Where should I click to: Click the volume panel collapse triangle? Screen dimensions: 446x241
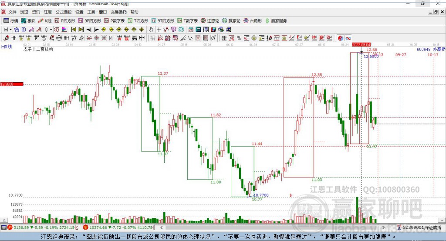click(x=4, y=220)
